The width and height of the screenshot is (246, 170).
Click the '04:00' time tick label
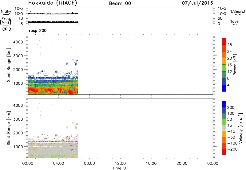click(x=59, y=164)
